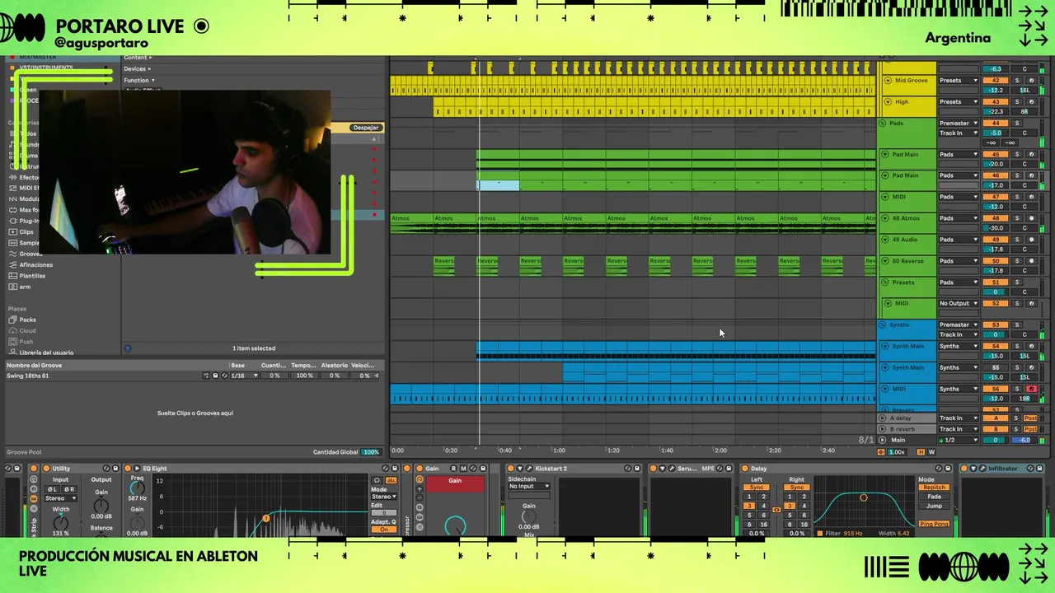Click EQ Eight save preset icon
The image size is (1055, 593).
395,468
